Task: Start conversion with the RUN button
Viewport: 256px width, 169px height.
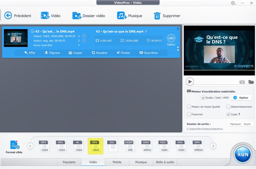Action: click(243, 155)
